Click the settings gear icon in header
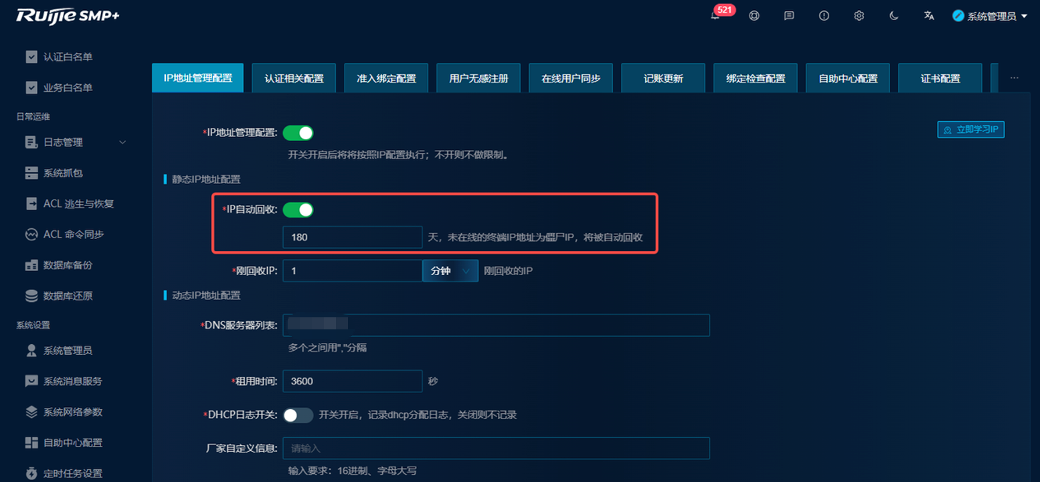 point(859,15)
